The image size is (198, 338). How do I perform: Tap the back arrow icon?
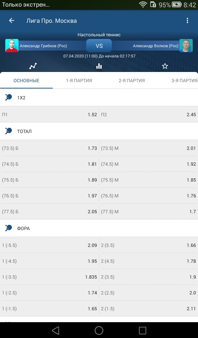pyautogui.click(x=12, y=20)
